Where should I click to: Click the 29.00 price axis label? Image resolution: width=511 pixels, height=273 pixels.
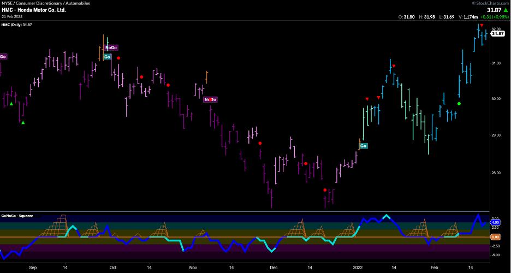(496, 135)
